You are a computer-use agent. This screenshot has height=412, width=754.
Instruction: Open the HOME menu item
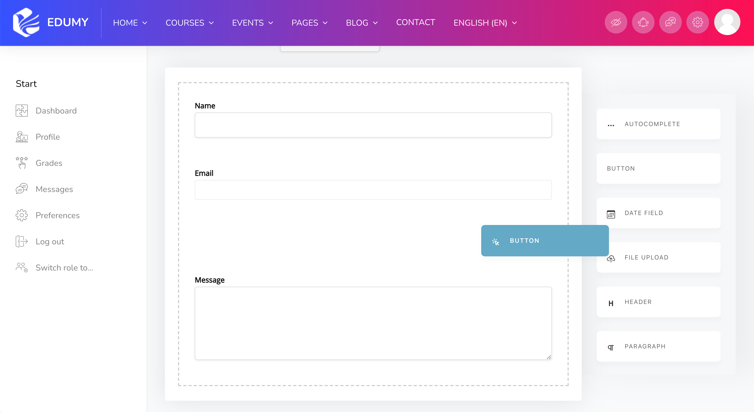[x=125, y=23]
